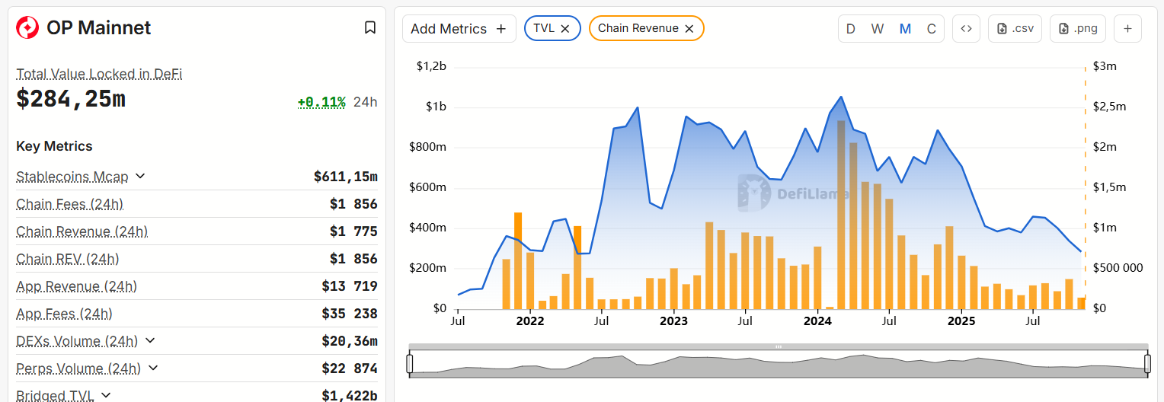Remove TVL metric with its X
This screenshot has height=402, width=1164.
coord(565,28)
